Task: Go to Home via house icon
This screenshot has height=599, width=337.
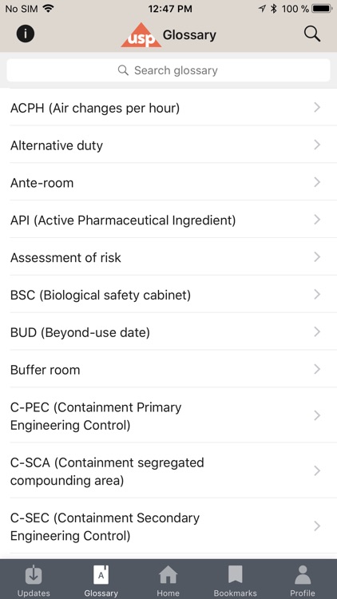Action: click(x=168, y=574)
